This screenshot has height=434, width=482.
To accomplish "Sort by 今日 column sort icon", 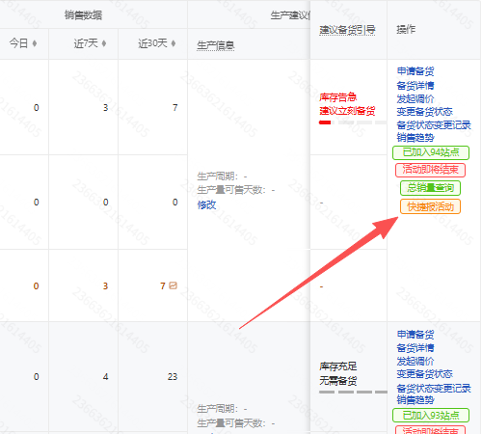I will [35, 43].
